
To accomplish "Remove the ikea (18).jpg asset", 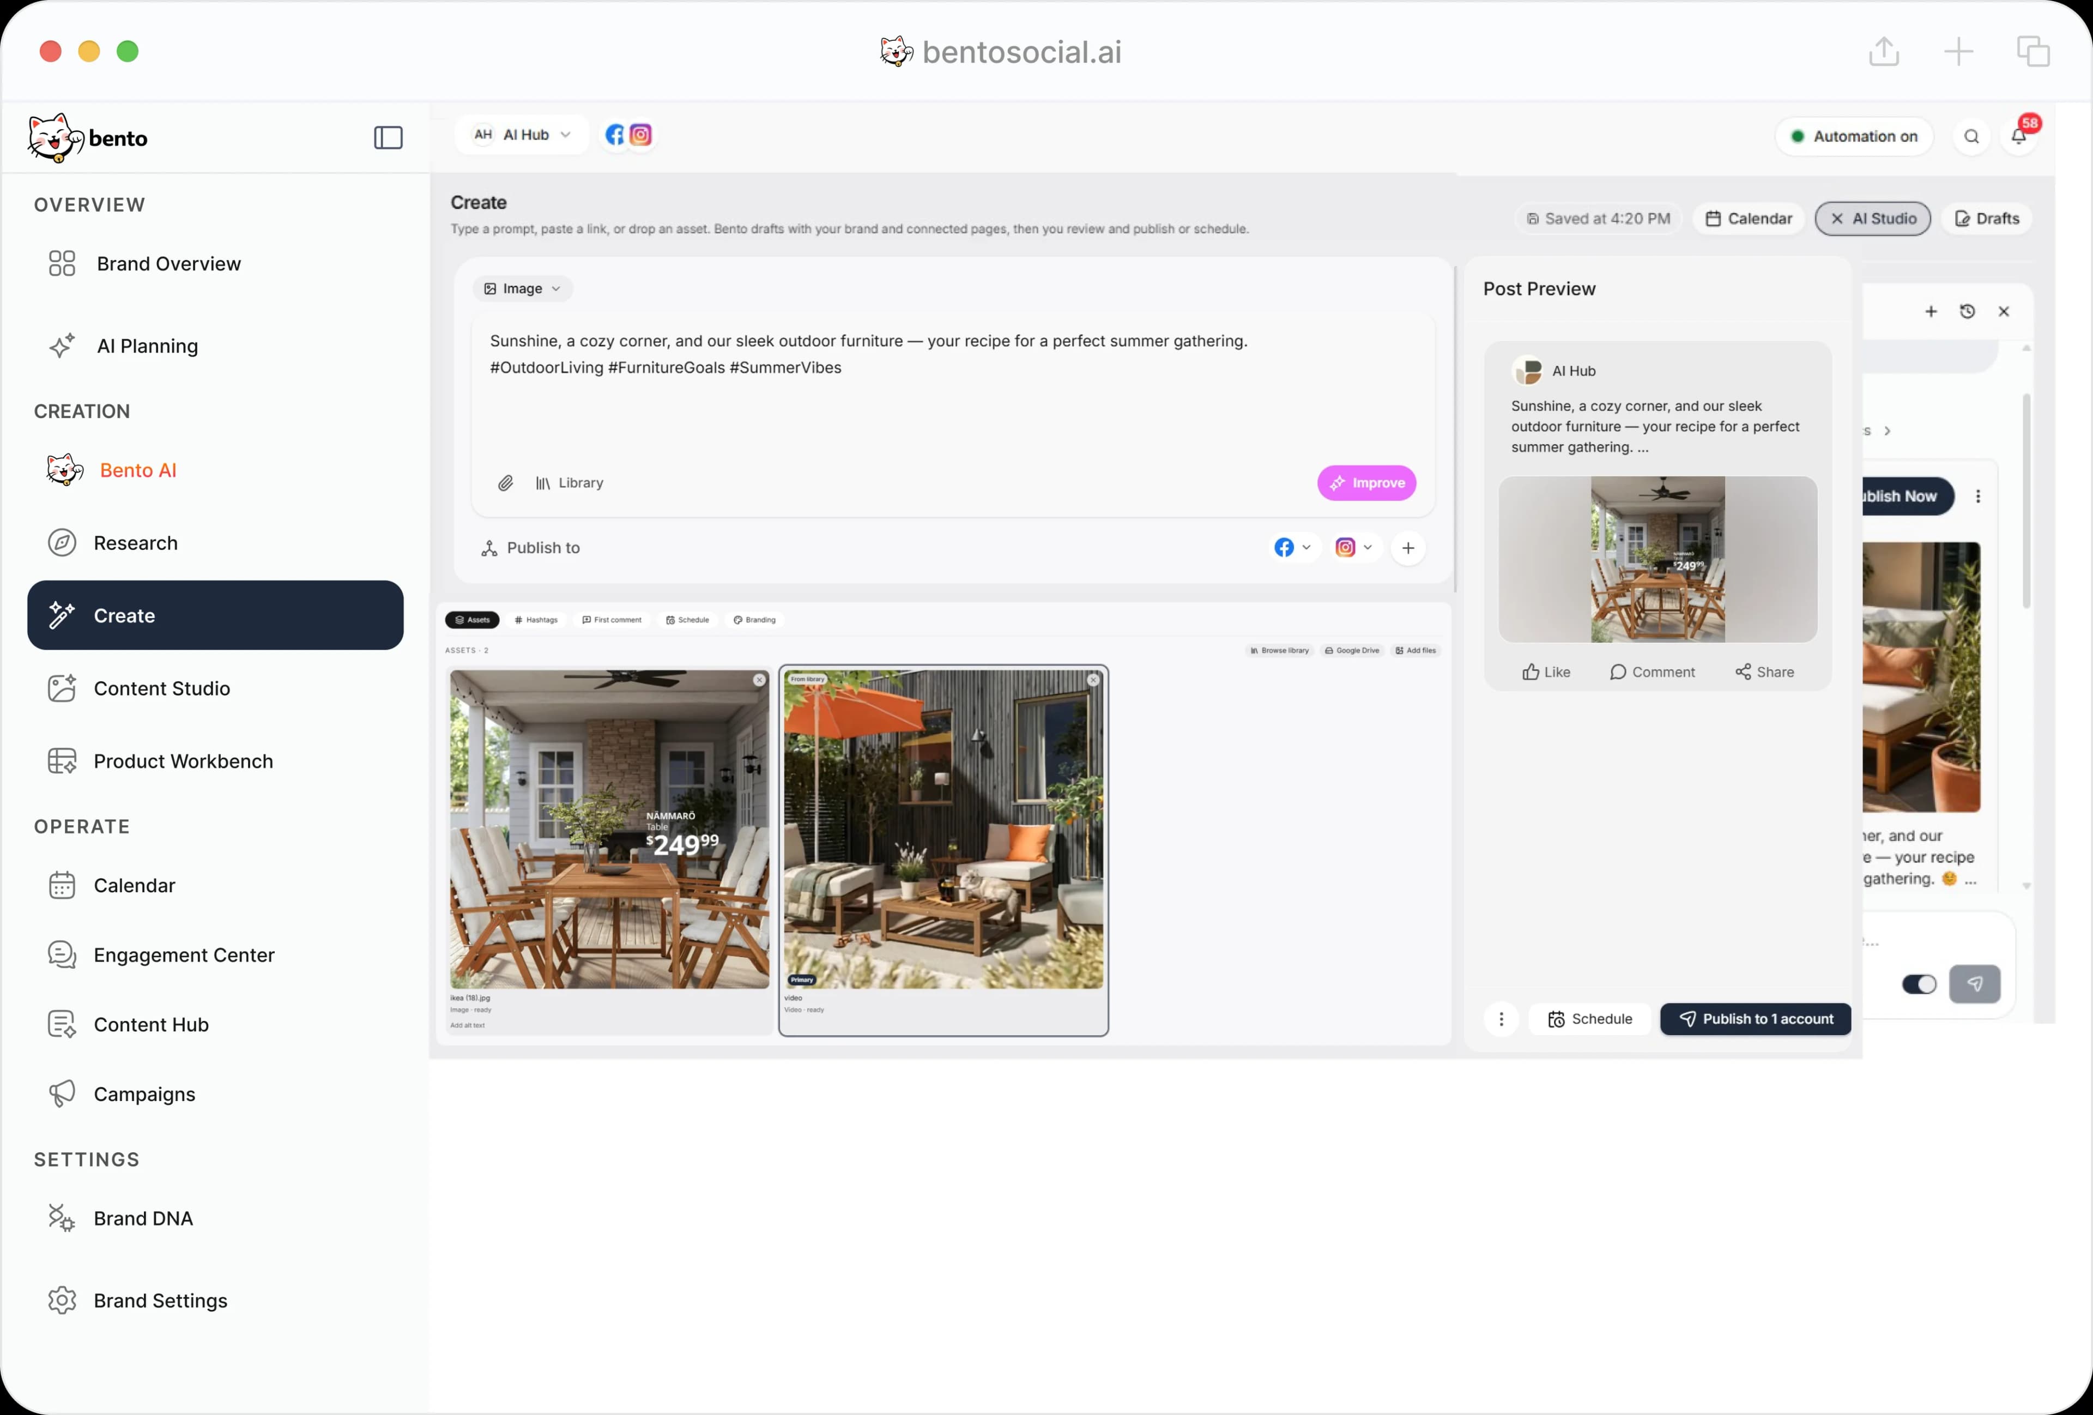I will pyautogui.click(x=759, y=680).
